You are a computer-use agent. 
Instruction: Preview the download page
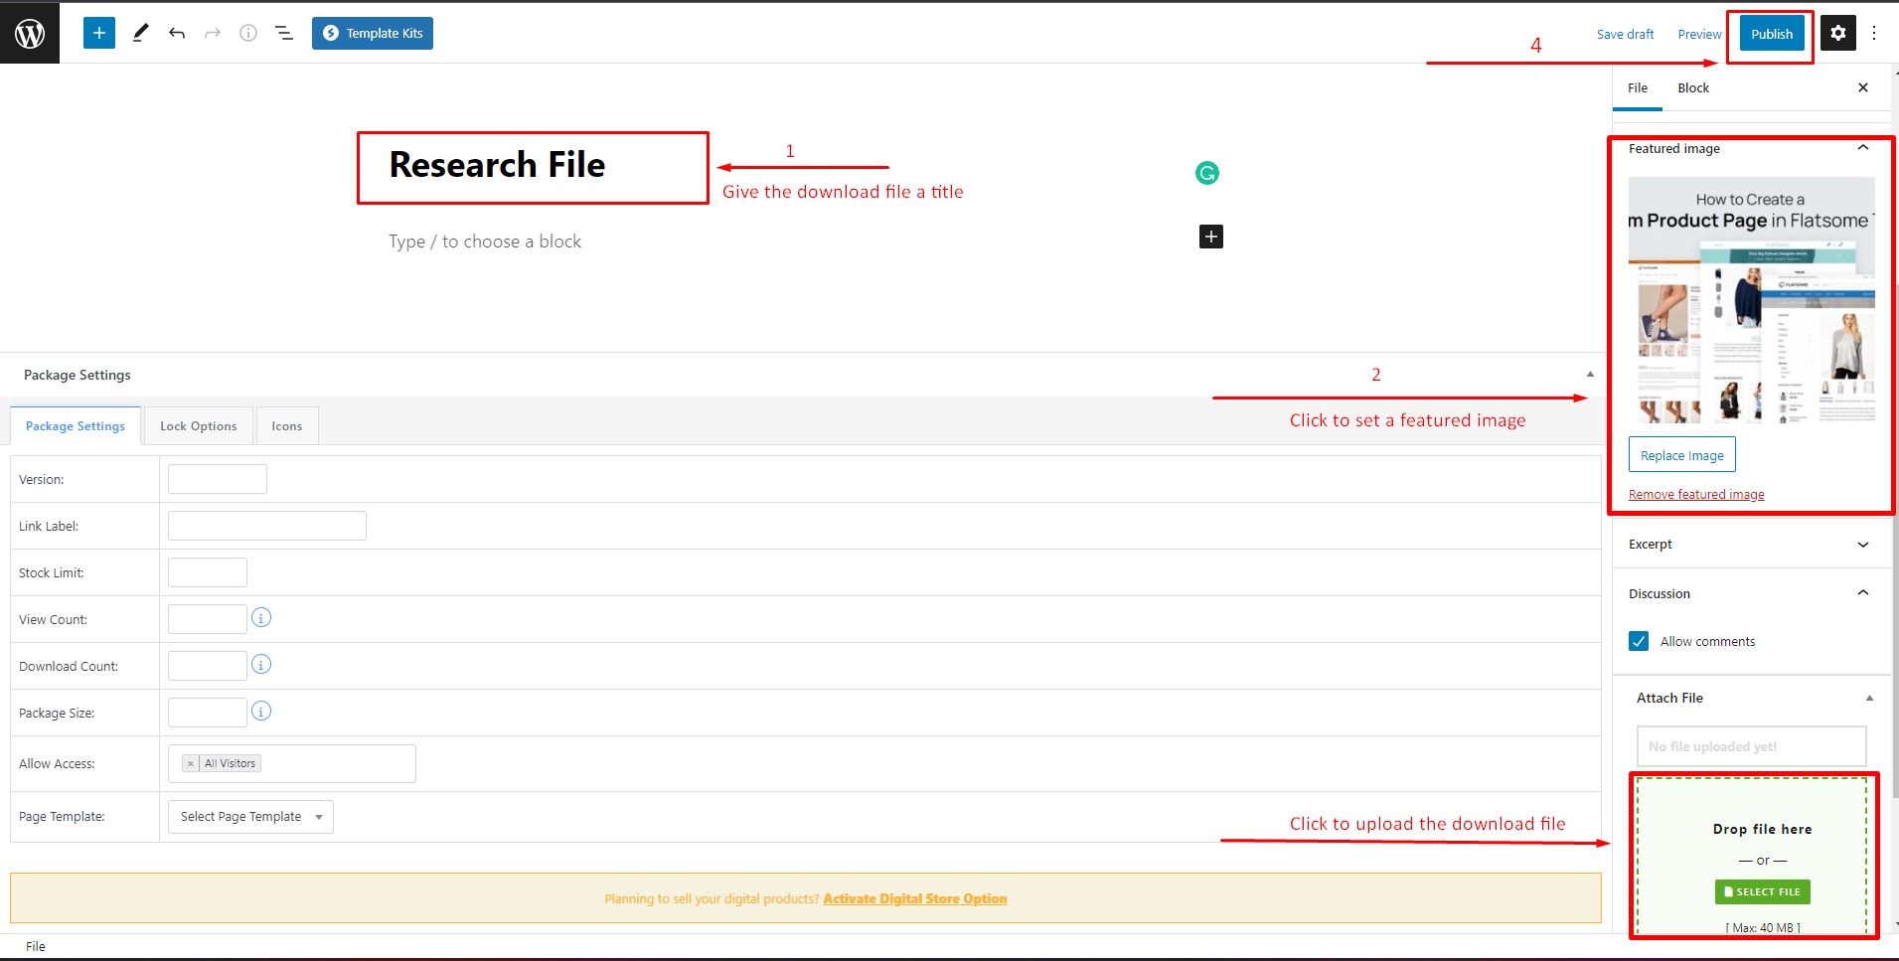tap(1699, 34)
